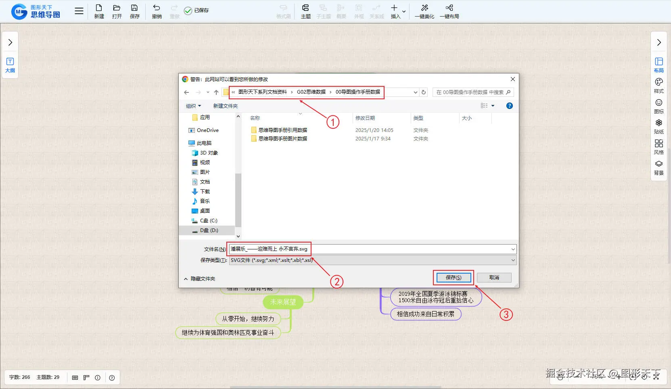Refresh the folder listing in dialog
This screenshot has height=389, width=671.
(424, 92)
